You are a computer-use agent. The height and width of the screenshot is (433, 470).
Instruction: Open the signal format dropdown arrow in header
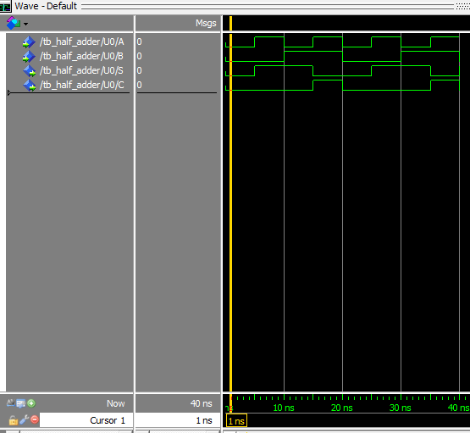pyautogui.click(x=25, y=24)
